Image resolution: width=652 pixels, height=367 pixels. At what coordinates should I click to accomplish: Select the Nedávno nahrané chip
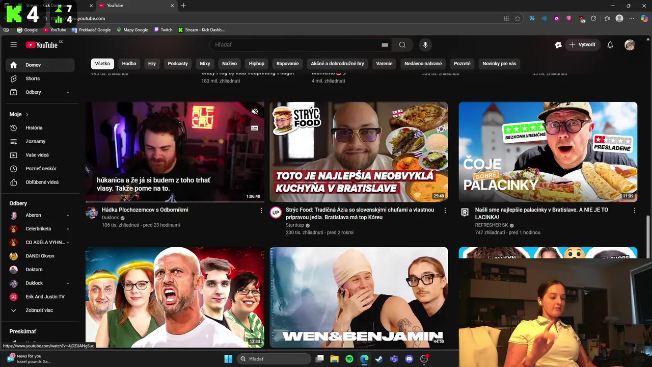click(423, 64)
